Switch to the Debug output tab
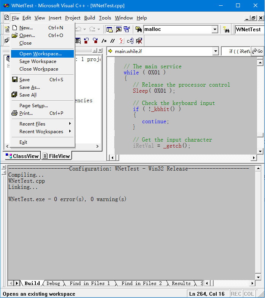The height and width of the screenshot is (298, 265). pyautogui.click(x=53, y=283)
